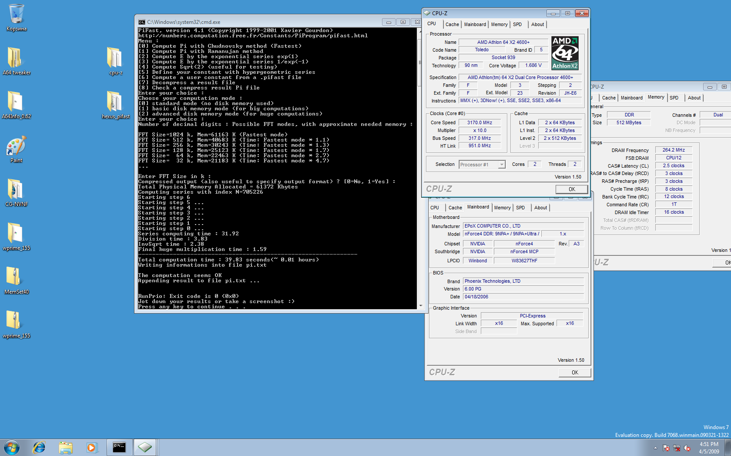Click the Windows Start orb
Viewport: 731px width, 456px height.
(12, 447)
